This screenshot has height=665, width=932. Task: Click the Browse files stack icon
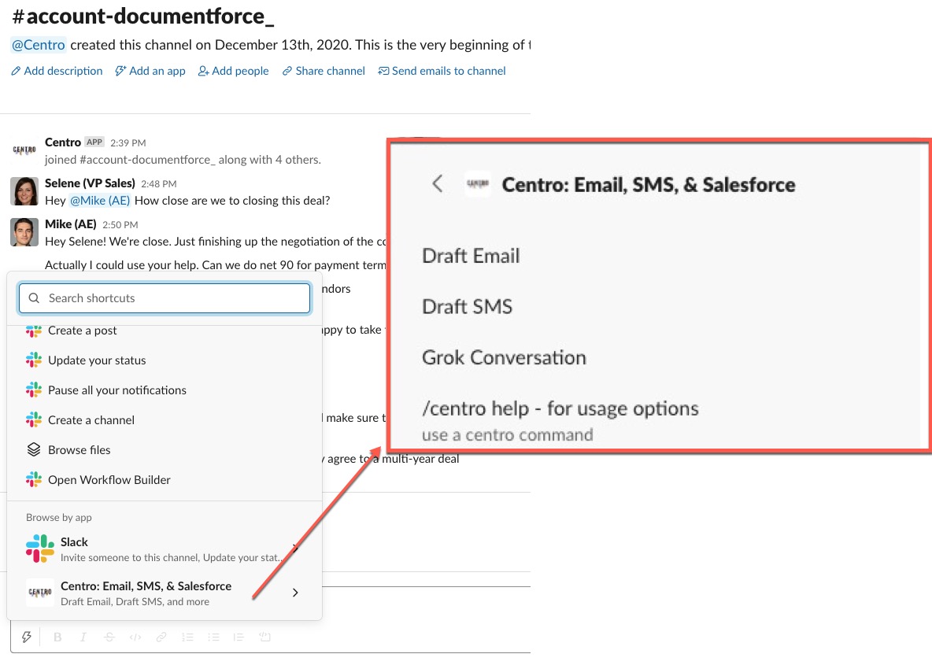pyautogui.click(x=34, y=449)
